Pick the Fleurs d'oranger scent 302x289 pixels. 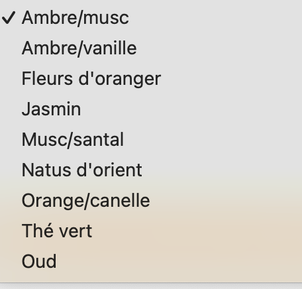(151, 79)
